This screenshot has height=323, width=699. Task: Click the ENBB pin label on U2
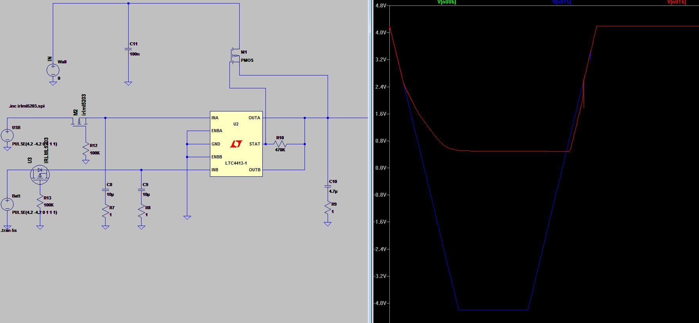point(217,157)
